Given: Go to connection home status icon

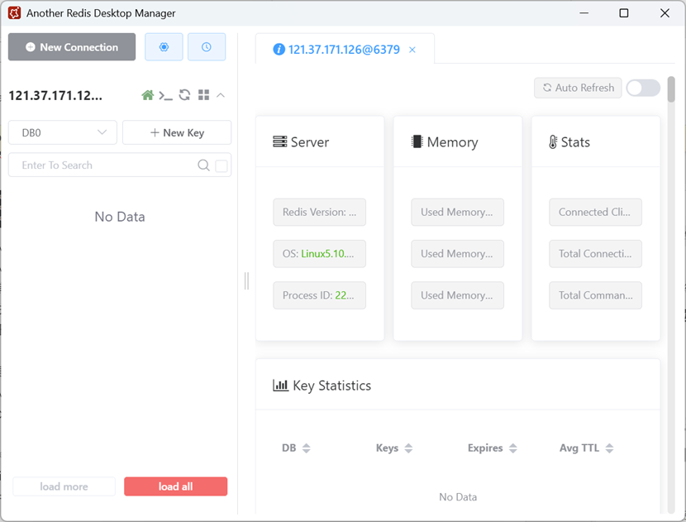Looking at the screenshot, I should pos(147,95).
